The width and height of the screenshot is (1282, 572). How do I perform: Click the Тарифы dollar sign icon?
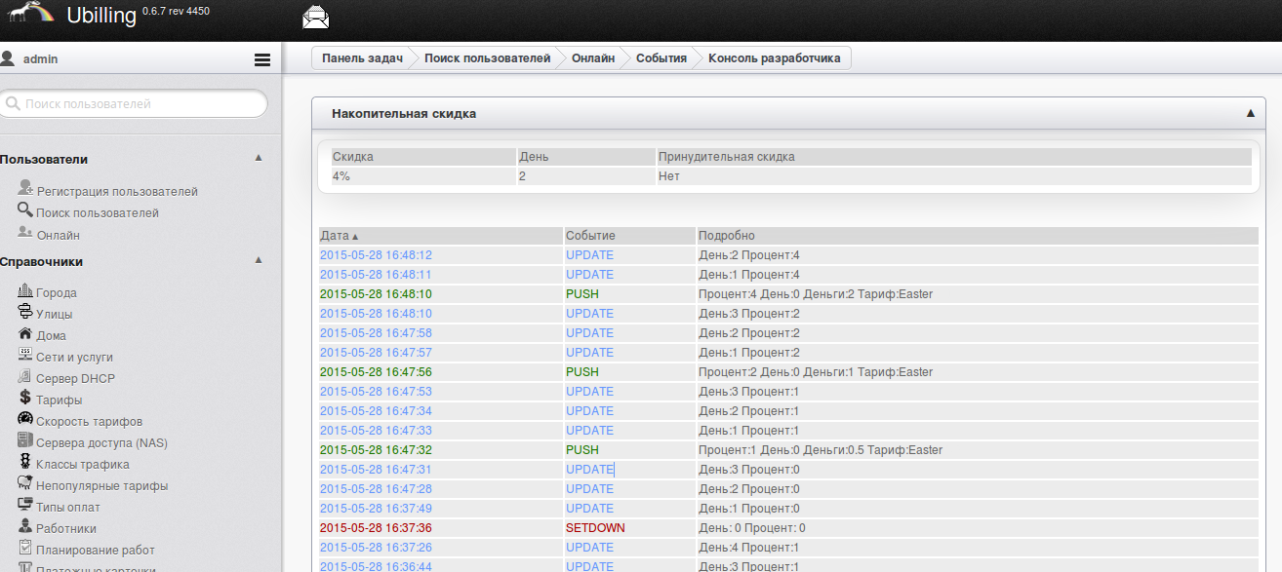click(x=25, y=399)
